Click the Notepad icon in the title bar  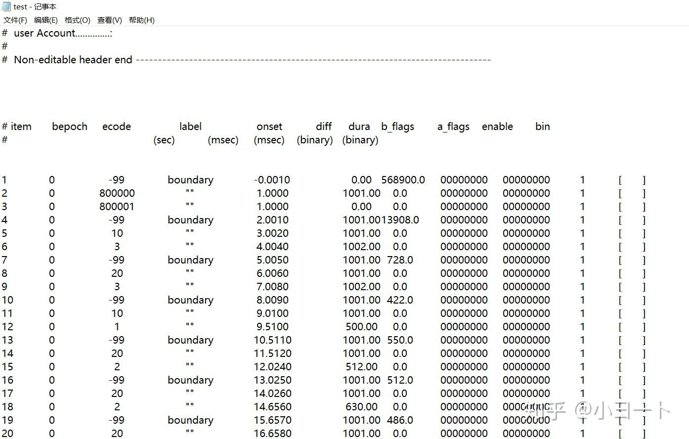pos(6,6)
